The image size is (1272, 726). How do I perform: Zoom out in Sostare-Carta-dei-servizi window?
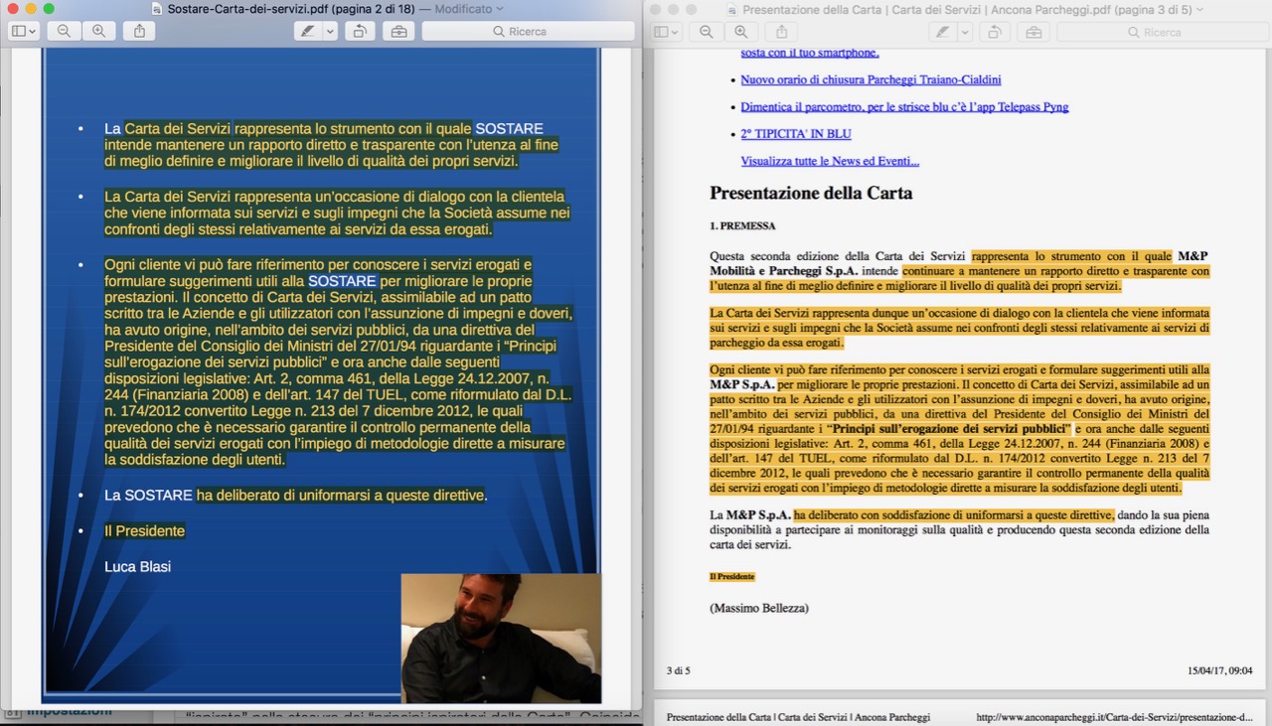(x=64, y=32)
